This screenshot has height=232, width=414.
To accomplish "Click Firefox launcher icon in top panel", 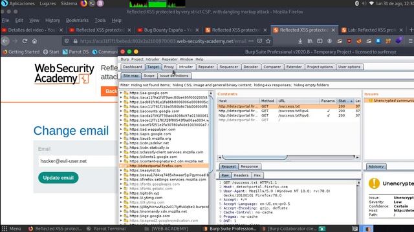I will pos(83,3).
